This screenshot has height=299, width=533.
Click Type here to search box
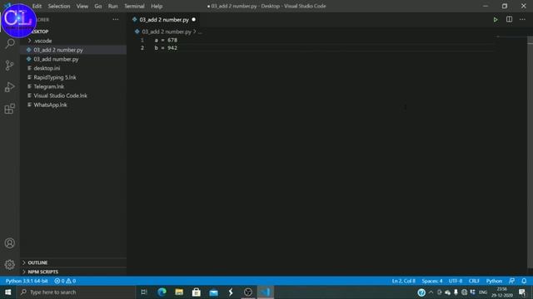(x=77, y=292)
